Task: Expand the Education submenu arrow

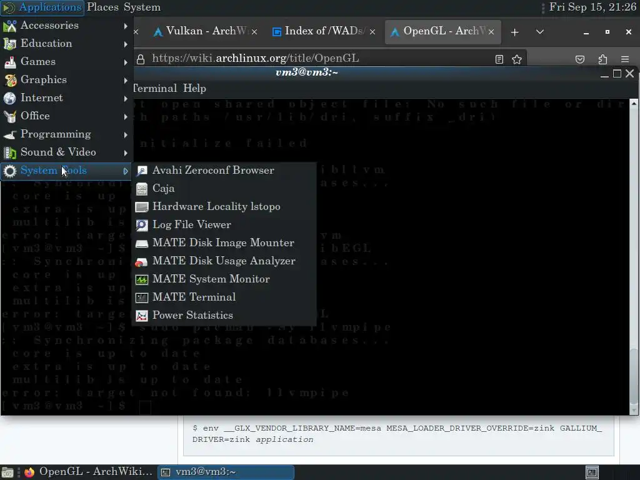Action: click(x=126, y=44)
